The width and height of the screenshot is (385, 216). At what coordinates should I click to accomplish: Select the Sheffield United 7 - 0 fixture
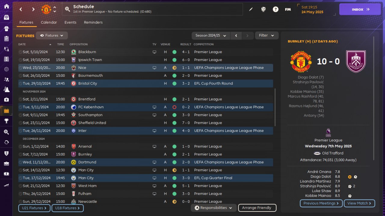[x=146, y=123]
